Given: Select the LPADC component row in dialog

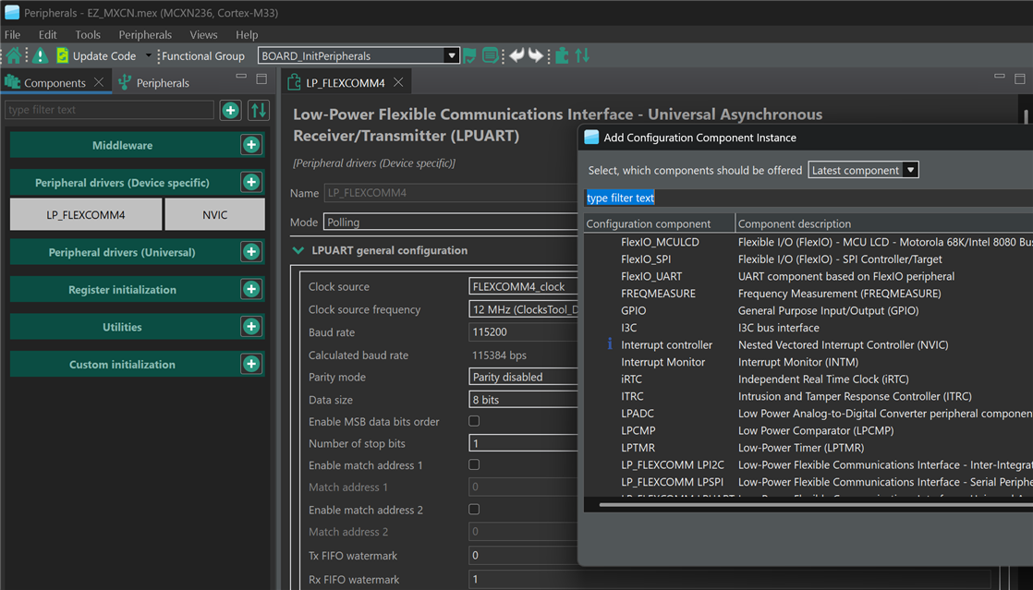Looking at the screenshot, I should [x=808, y=413].
